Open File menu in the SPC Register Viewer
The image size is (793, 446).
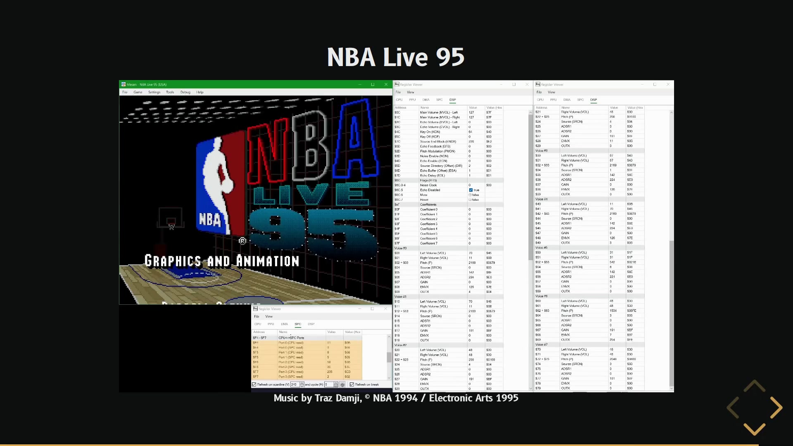pyautogui.click(x=256, y=316)
